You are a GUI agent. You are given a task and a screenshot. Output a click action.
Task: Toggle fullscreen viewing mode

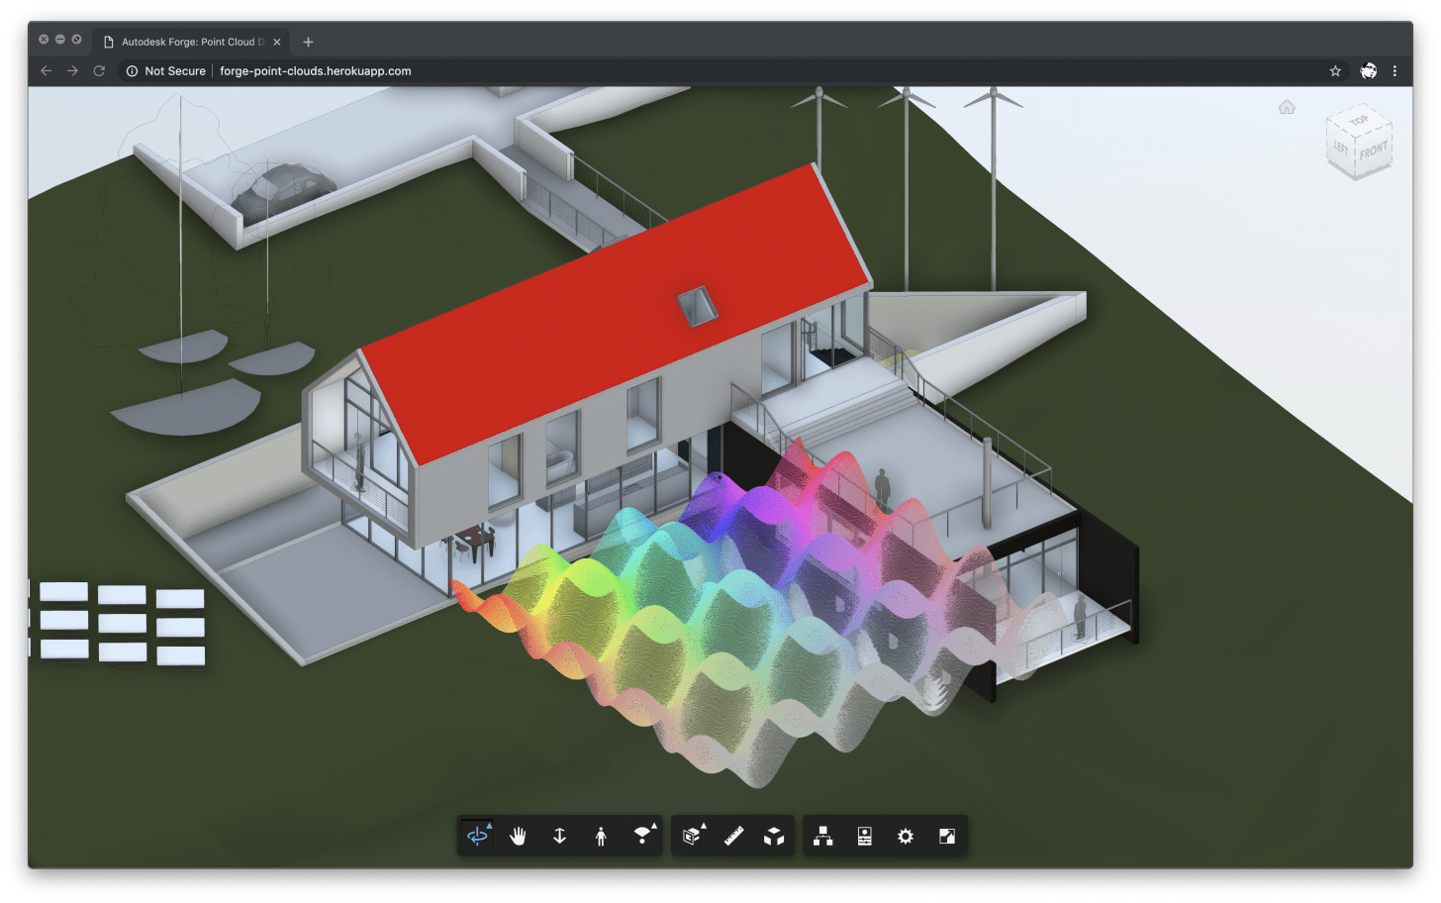946,835
